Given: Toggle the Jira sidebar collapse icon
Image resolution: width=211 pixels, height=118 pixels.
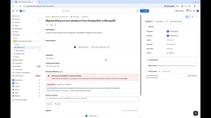Looking at the screenshot, I should pos(13,11).
